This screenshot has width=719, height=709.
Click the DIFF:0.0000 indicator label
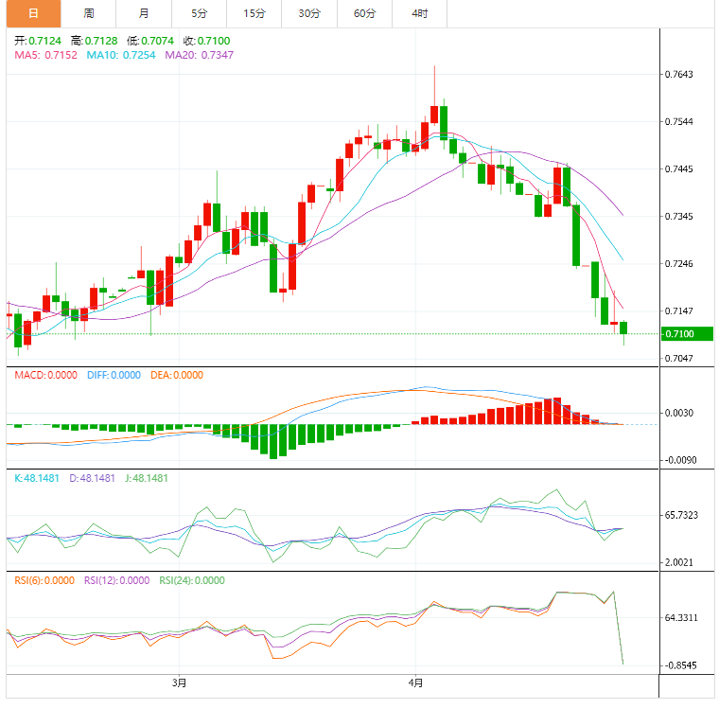114,376
